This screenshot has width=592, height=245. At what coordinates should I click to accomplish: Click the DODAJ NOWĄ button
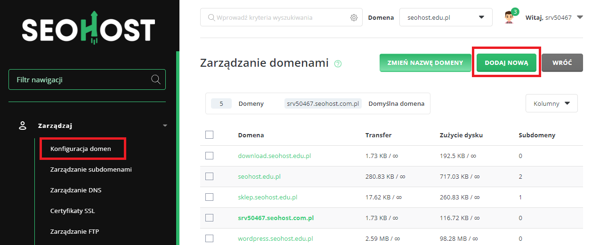point(506,63)
